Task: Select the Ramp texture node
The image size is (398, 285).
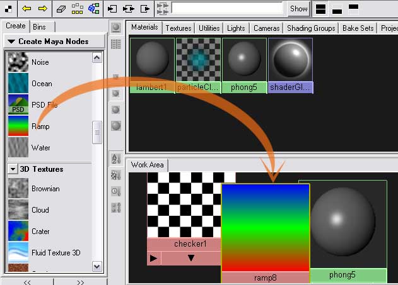Action: 18,126
